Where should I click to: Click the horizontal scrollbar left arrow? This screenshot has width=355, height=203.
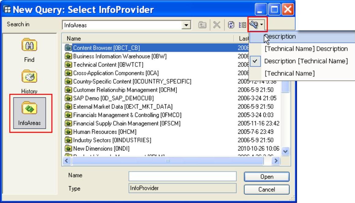[x=66, y=161]
